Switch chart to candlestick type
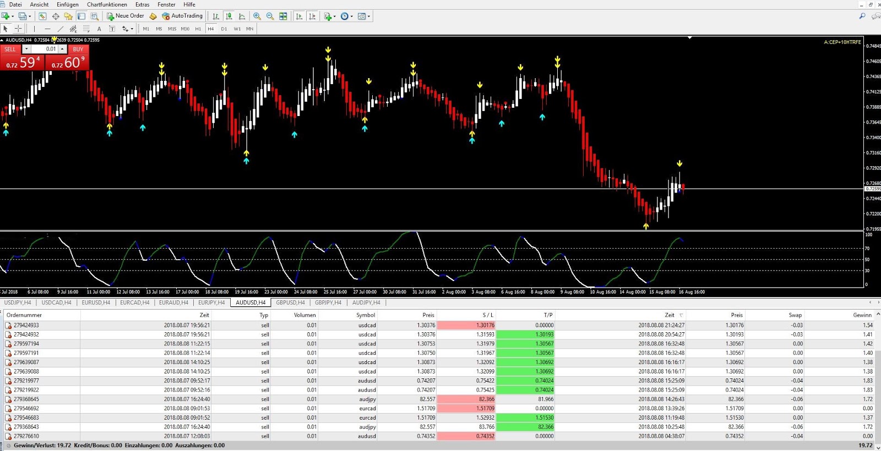Viewport: 881px width, 451px height. pos(229,16)
